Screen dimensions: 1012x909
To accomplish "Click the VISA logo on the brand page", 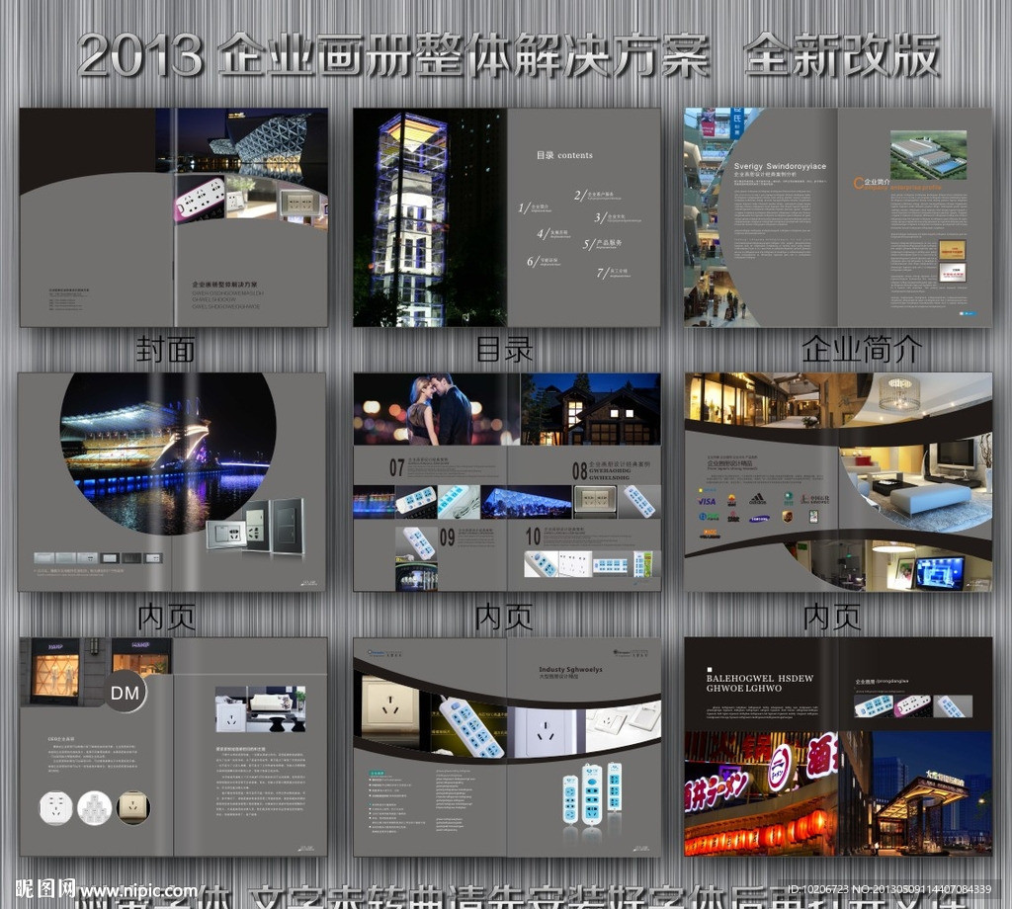I will 707,501.
